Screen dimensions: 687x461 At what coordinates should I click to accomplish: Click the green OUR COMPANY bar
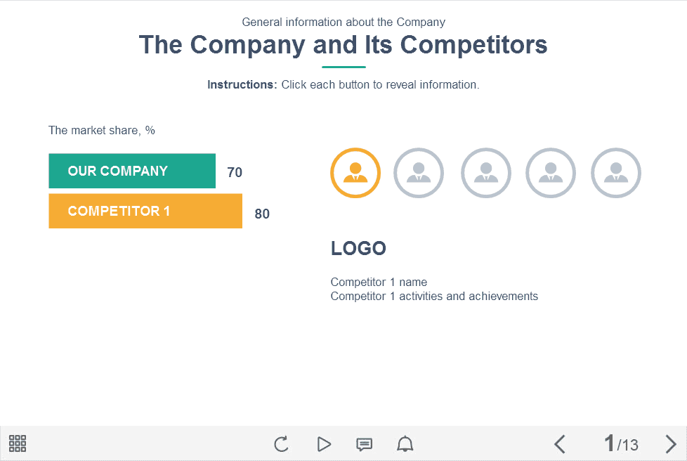point(132,171)
